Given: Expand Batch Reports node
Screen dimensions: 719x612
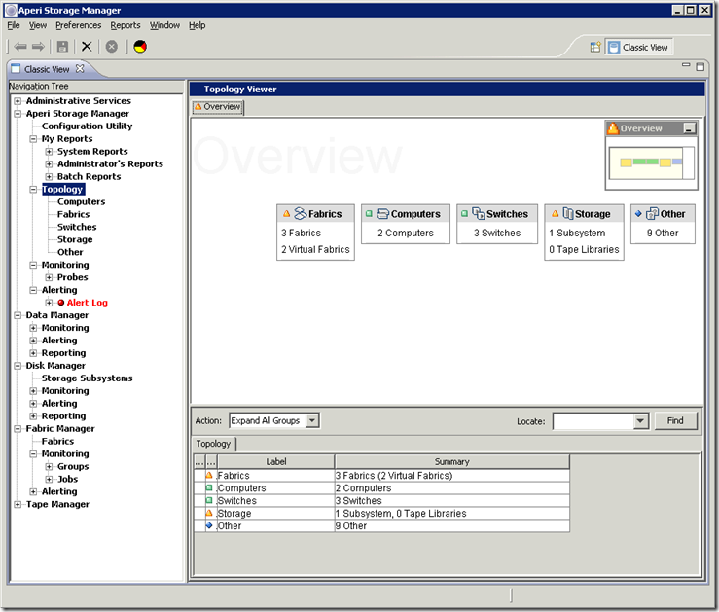Looking at the screenshot, I should (x=49, y=176).
